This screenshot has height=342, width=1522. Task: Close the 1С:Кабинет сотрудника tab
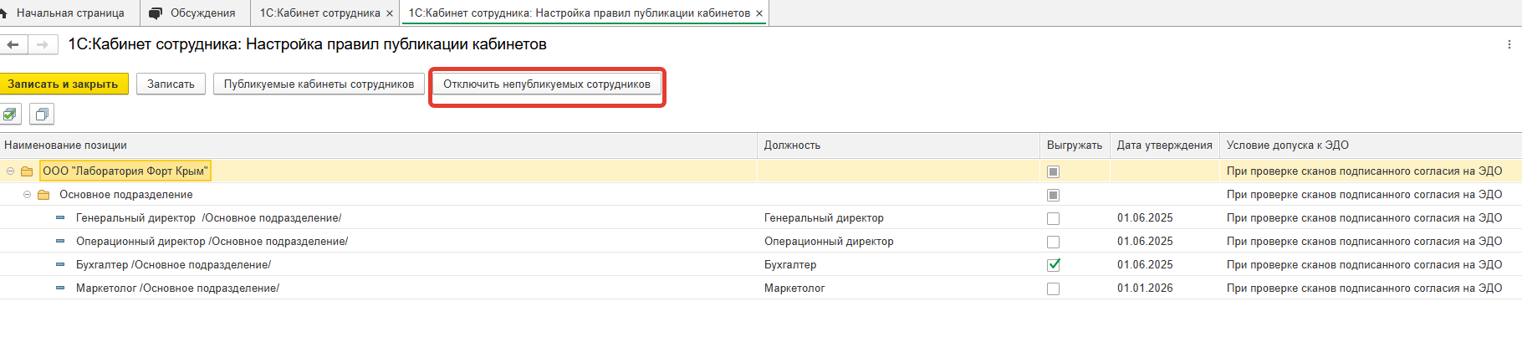[390, 13]
